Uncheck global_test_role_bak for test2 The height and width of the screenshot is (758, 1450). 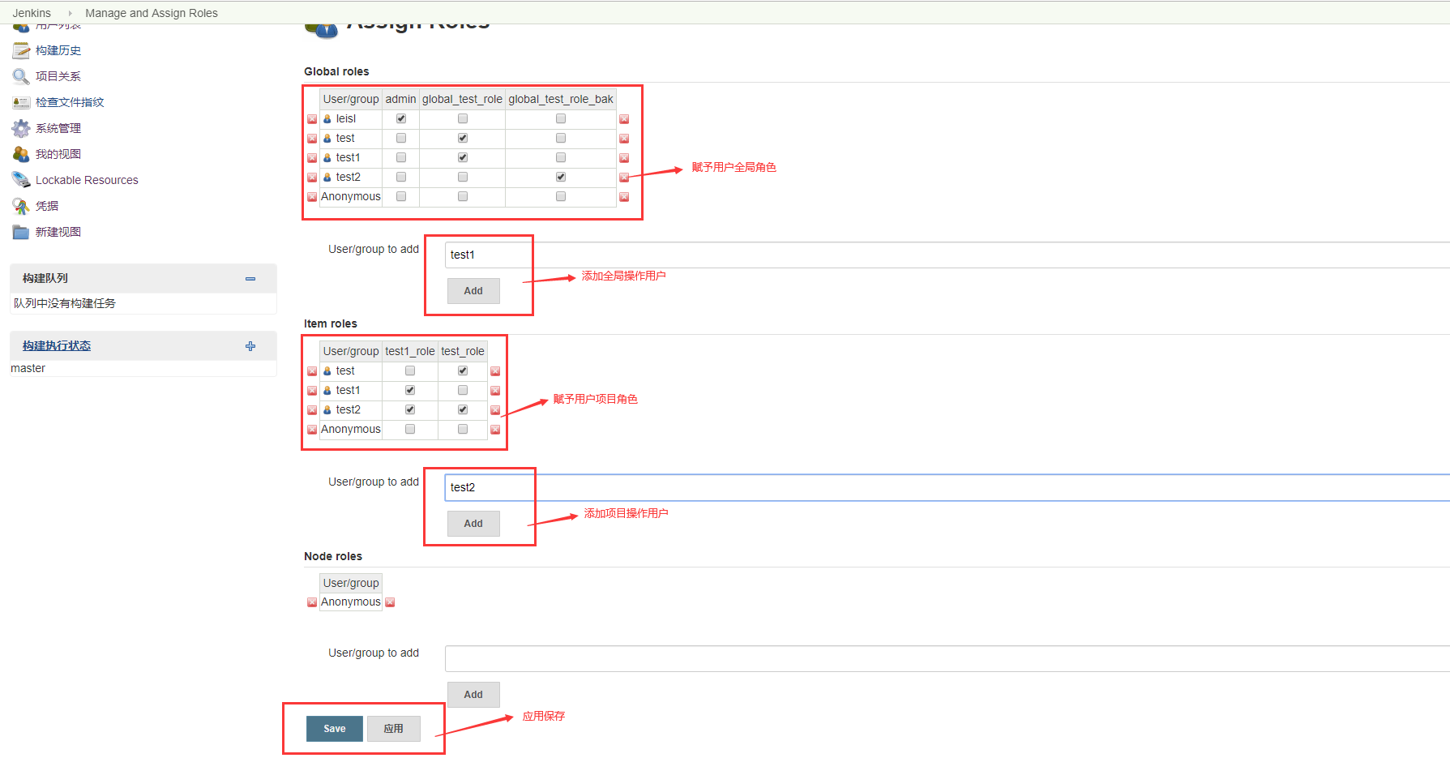[561, 177]
